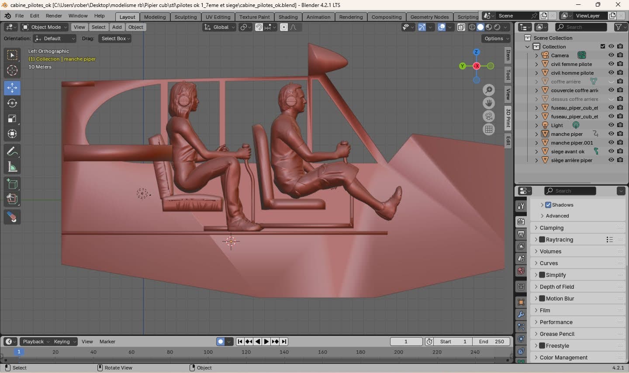Click the zoom viewport magnifier icon
Screen dimensions: 629x373
tap(489, 90)
